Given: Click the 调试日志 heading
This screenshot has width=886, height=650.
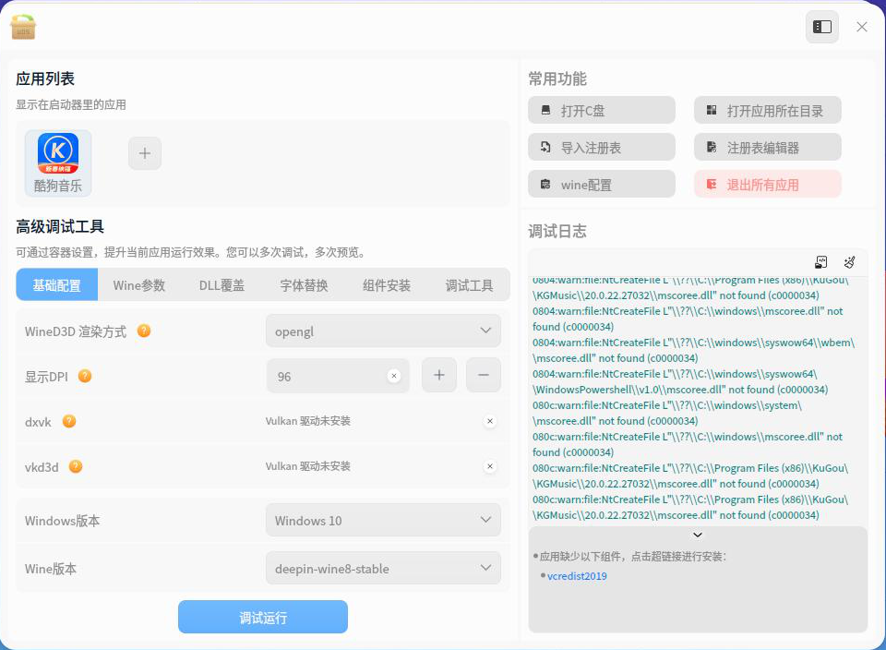Looking at the screenshot, I should tap(557, 231).
